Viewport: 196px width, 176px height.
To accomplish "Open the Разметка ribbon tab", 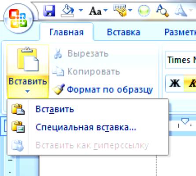I will [180, 32].
